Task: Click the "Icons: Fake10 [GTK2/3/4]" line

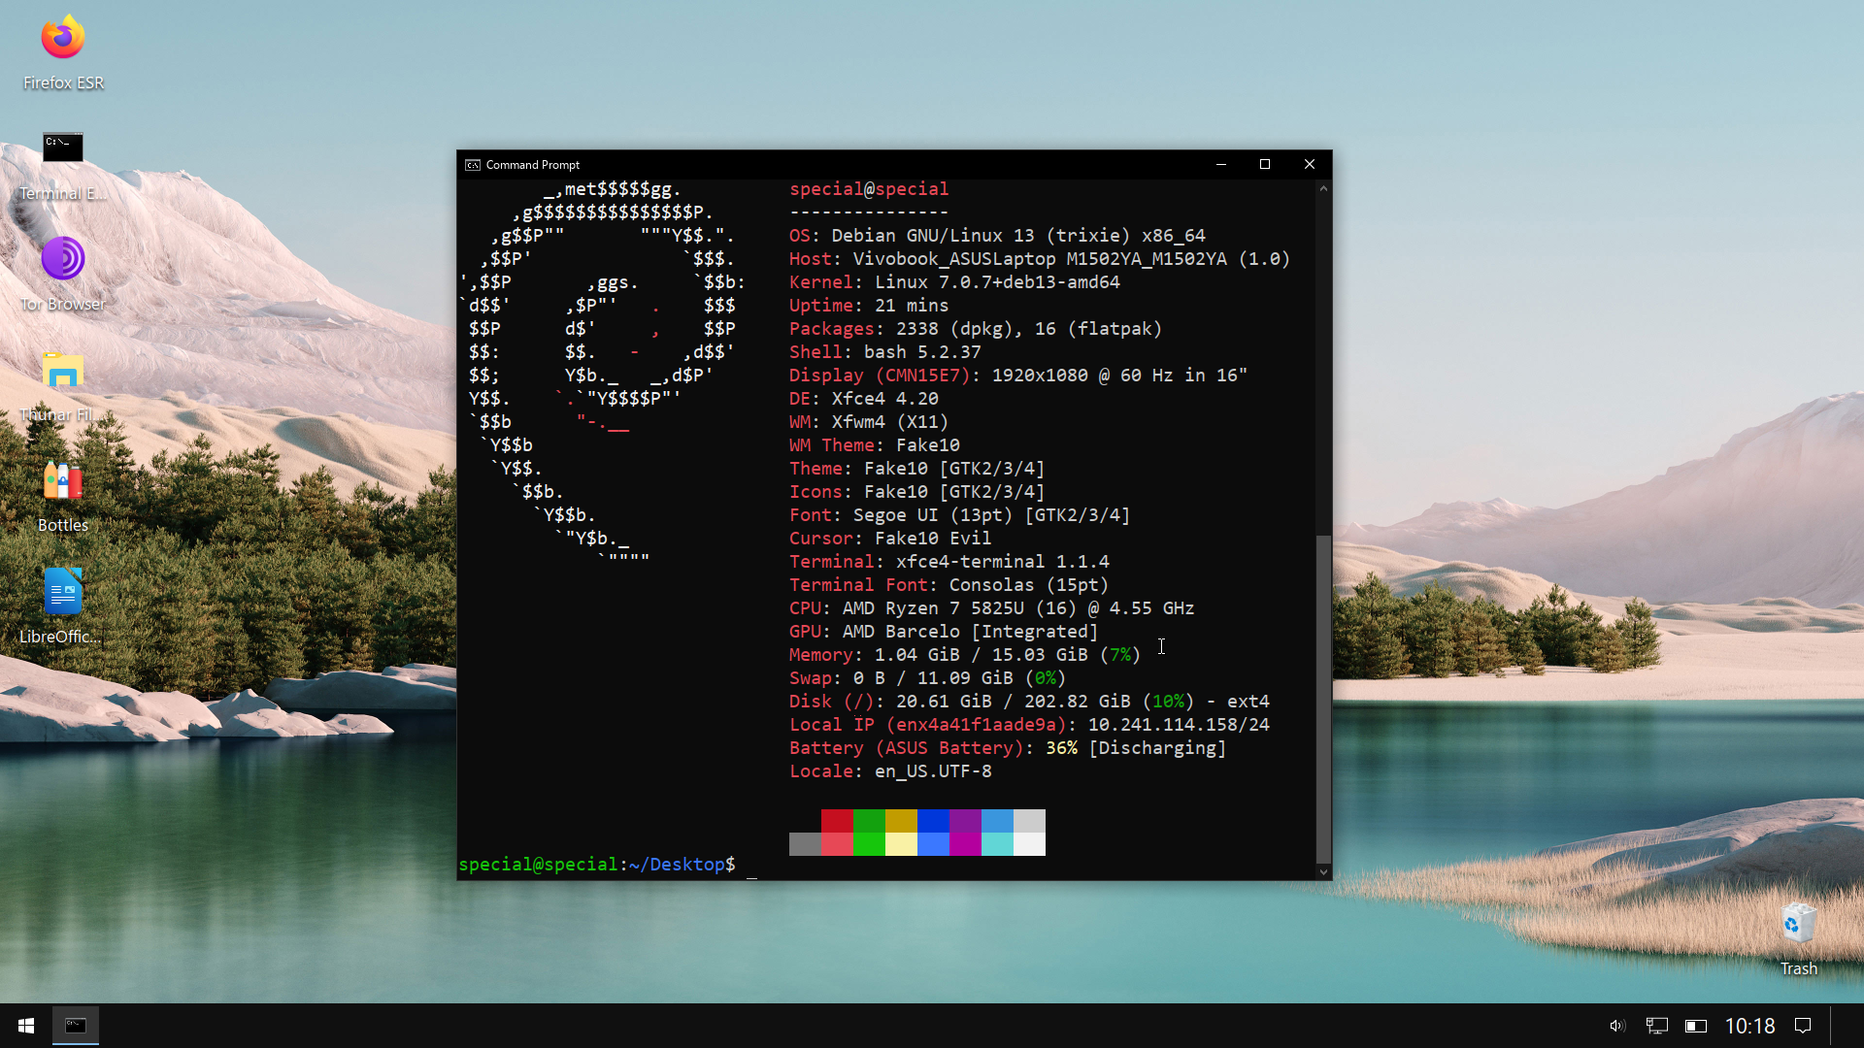Action: click(x=917, y=492)
